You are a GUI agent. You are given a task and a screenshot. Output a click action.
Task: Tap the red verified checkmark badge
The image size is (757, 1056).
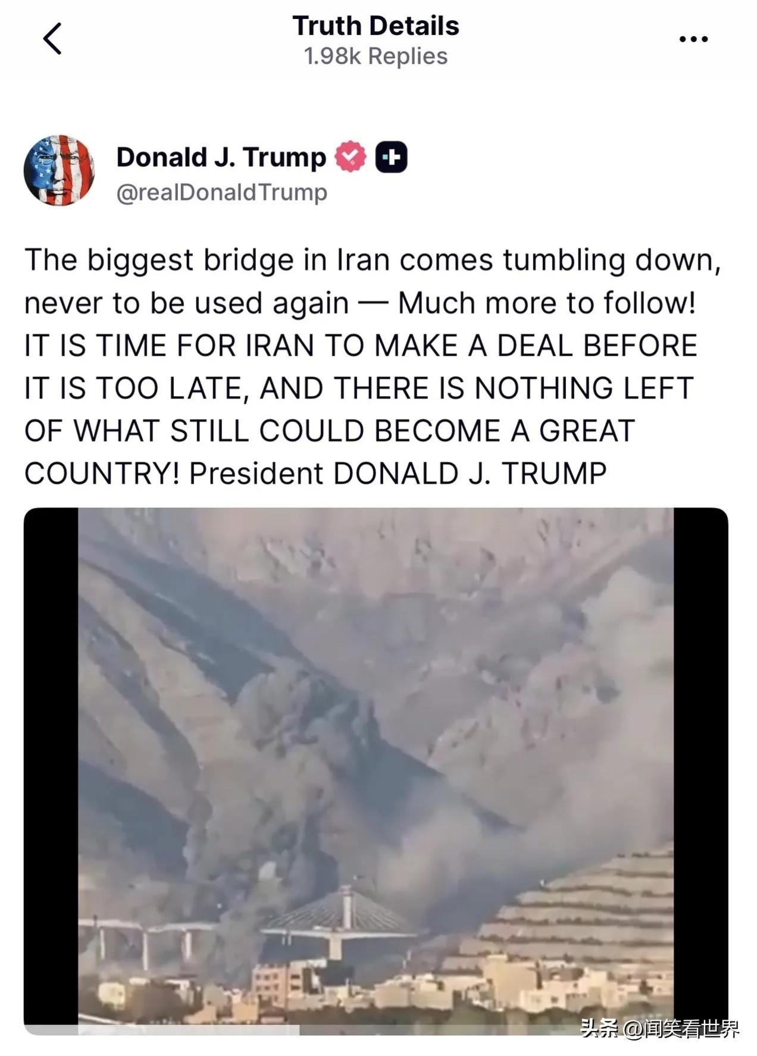[x=351, y=157]
